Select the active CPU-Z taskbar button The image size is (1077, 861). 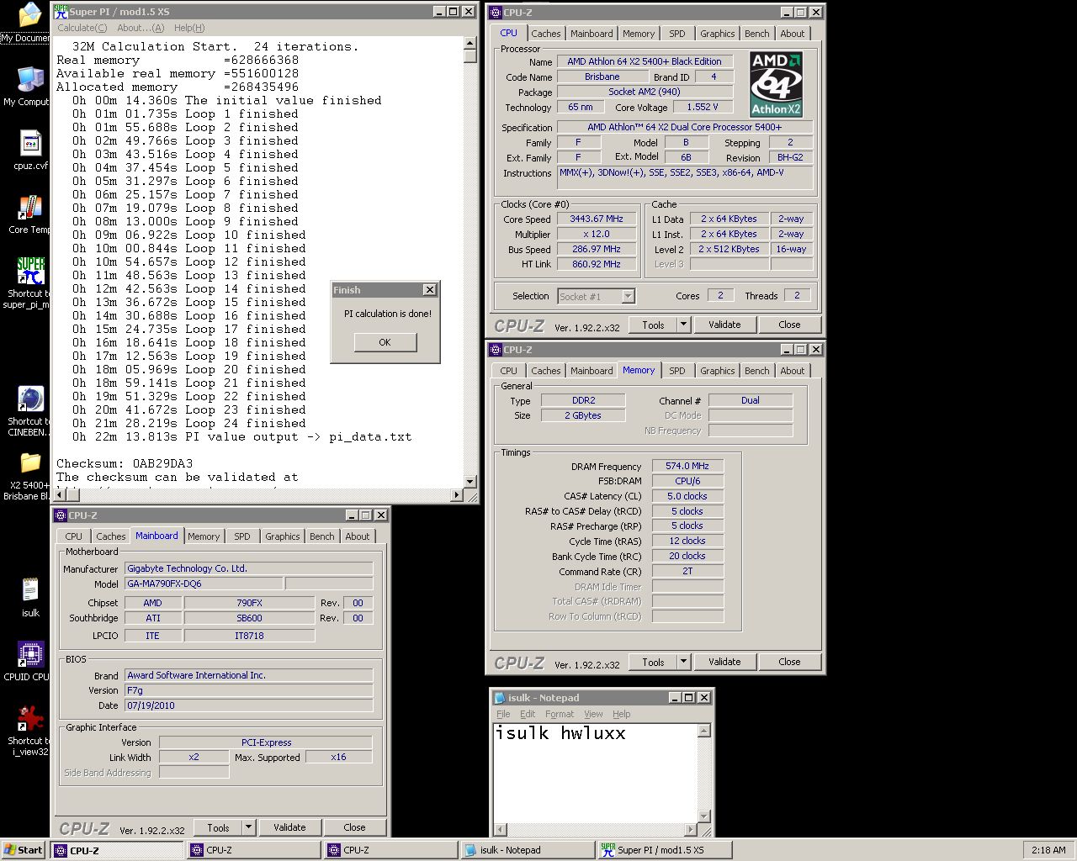(x=116, y=850)
